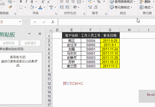The width and height of the screenshot is (155, 107).
Task: Open merge cells dropdown arrow
Action: tap(83, 1)
